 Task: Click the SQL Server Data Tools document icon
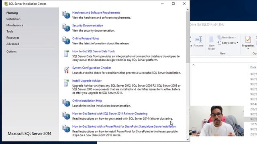pyautogui.click(x=66, y=54)
